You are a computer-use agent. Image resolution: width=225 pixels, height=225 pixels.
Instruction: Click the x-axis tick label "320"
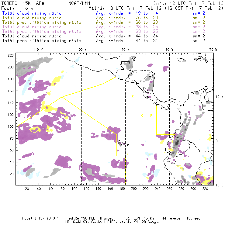point(205,189)
